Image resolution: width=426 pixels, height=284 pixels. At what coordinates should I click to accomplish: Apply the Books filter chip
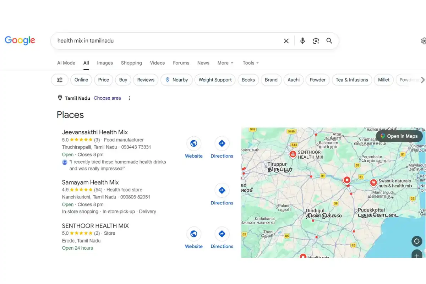click(x=248, y=80)
